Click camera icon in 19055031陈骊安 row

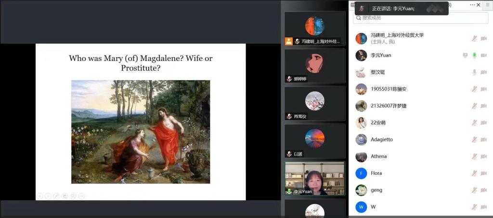483,89
